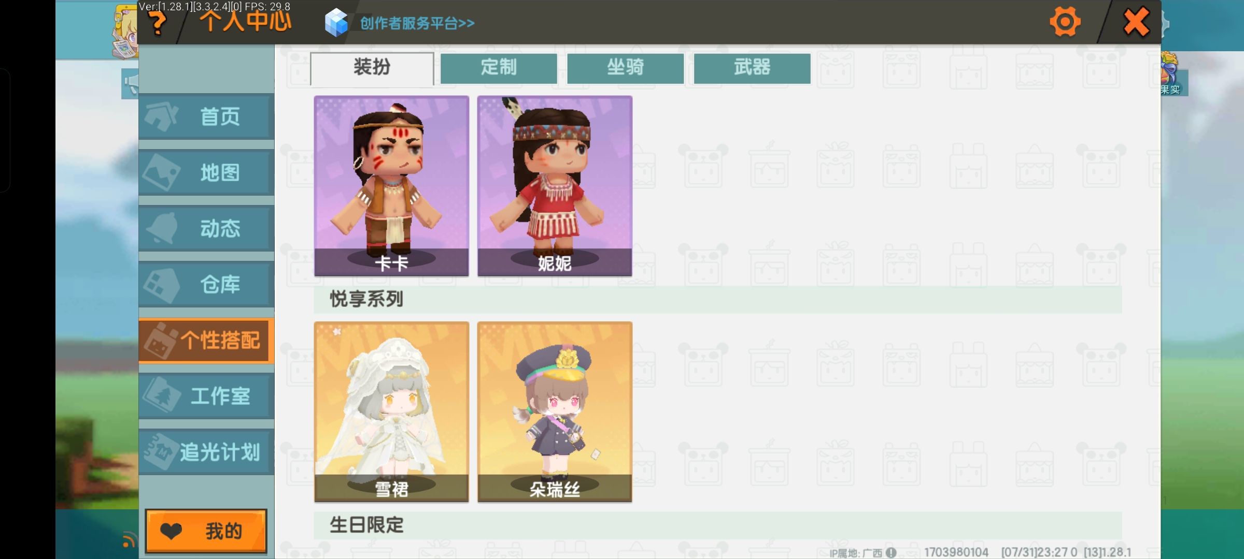Open the orange gear settings icon
Viewport: 1244px width, 559px height.
[x=1065, y=22]
